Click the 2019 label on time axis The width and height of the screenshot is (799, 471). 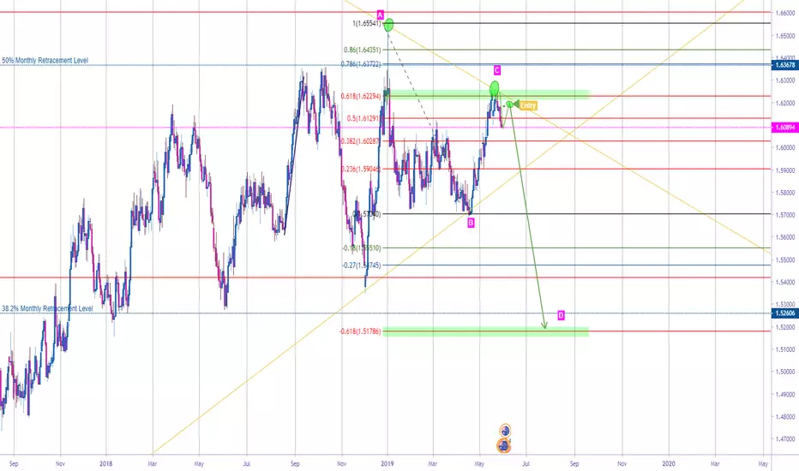tap(387, 464)
